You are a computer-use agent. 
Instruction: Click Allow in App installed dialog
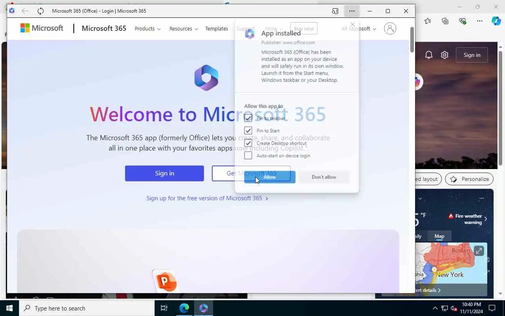tap(270, 177)
